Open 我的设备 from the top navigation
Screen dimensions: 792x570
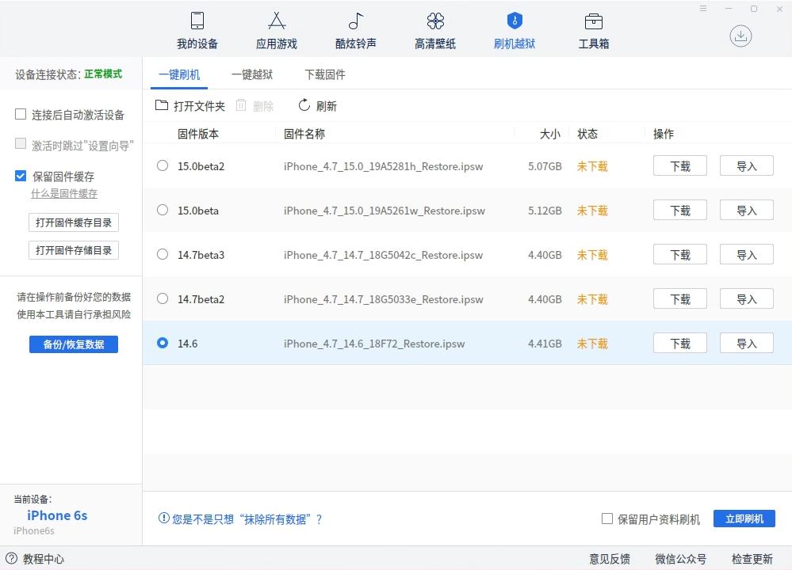[197, 29]
